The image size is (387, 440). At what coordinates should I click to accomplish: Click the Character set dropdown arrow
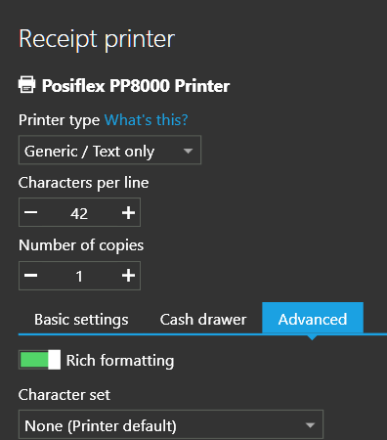click(x=310, y=425)
